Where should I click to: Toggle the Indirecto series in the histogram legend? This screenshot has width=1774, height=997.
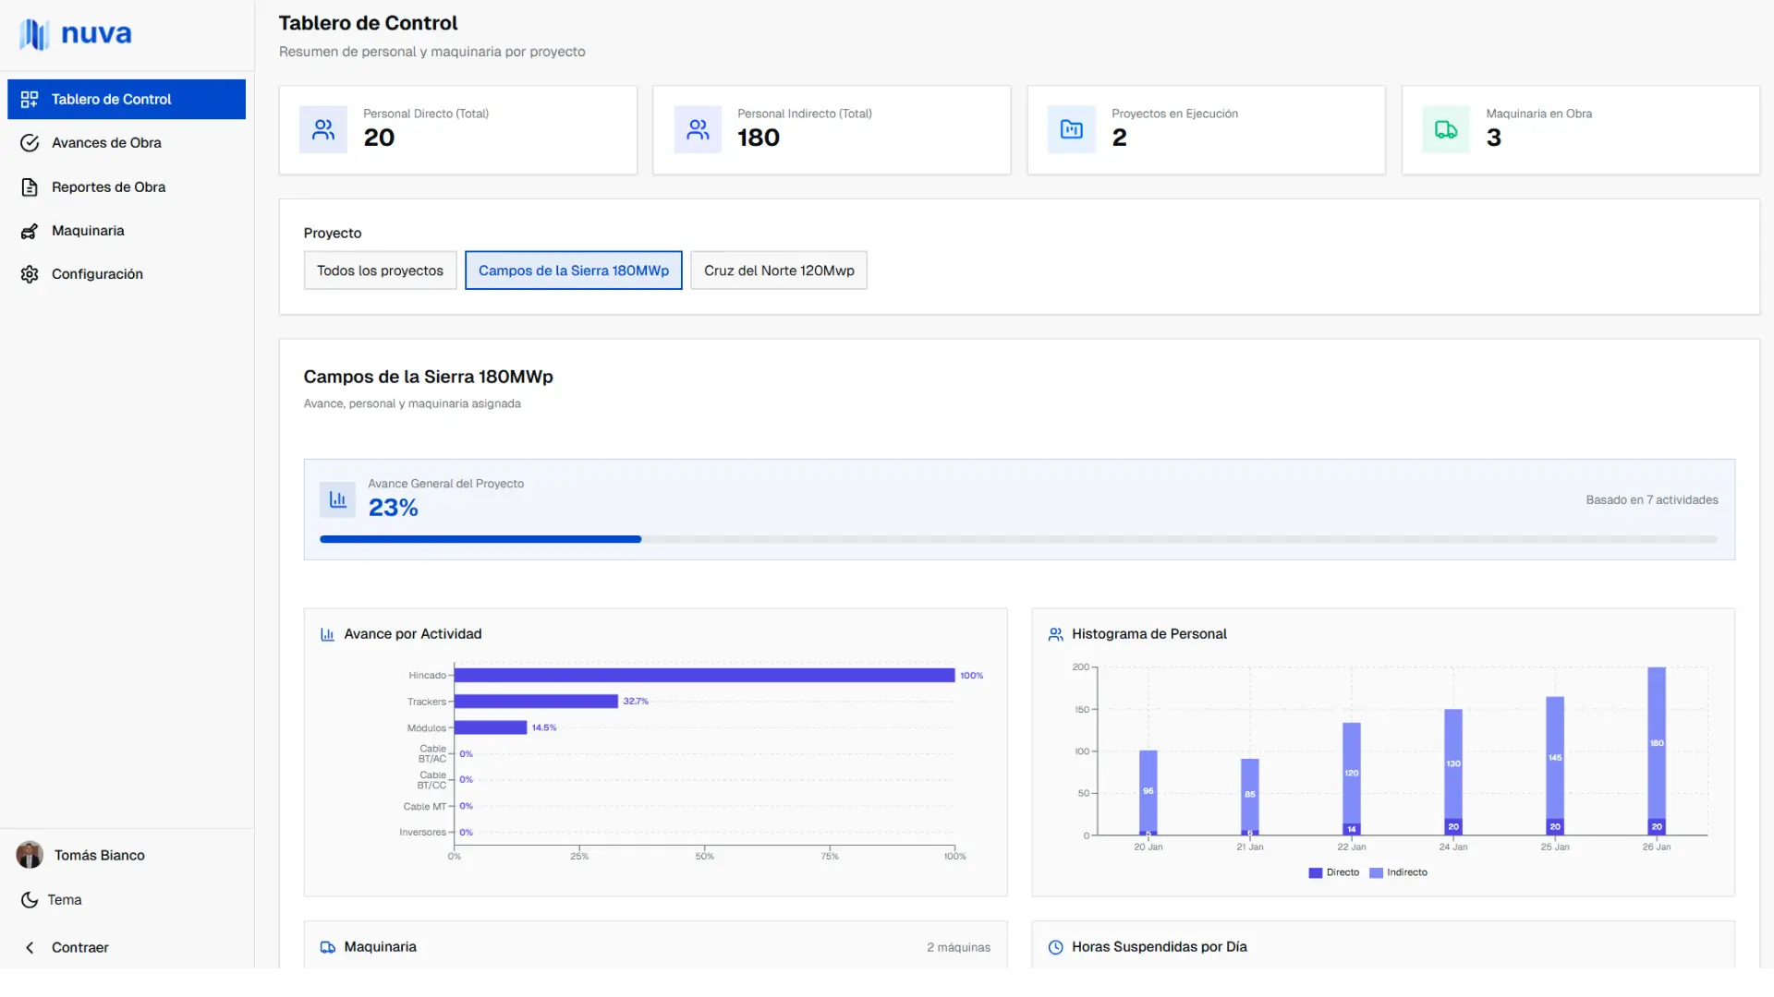[x=1398, y=872]
